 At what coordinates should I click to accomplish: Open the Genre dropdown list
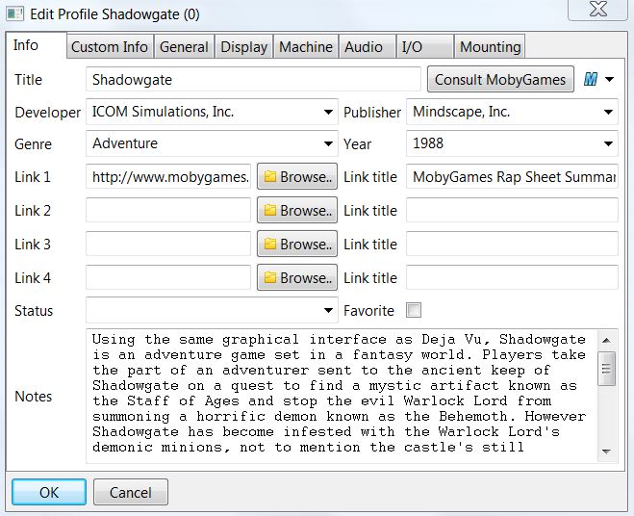[328, 143]
